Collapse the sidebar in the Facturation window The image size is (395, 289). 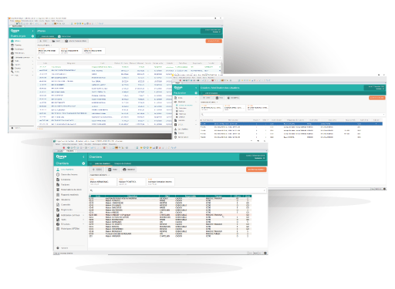(x=196, y=88)
